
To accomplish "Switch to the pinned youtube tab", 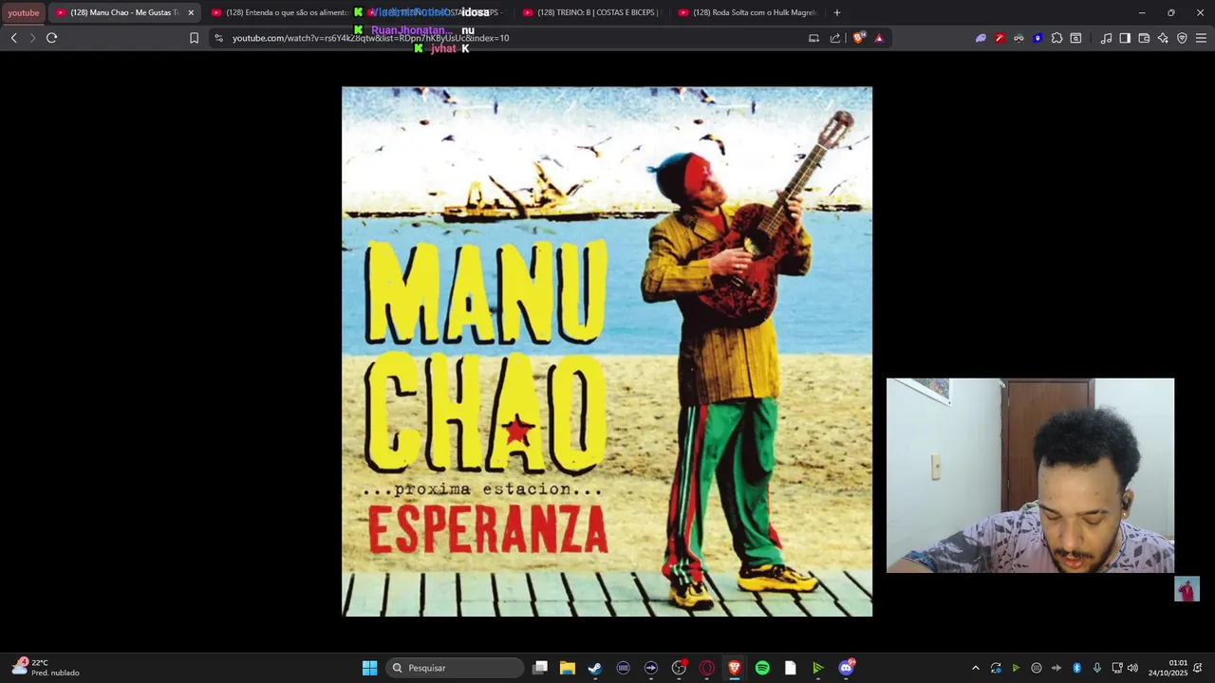I will point(24,12).
